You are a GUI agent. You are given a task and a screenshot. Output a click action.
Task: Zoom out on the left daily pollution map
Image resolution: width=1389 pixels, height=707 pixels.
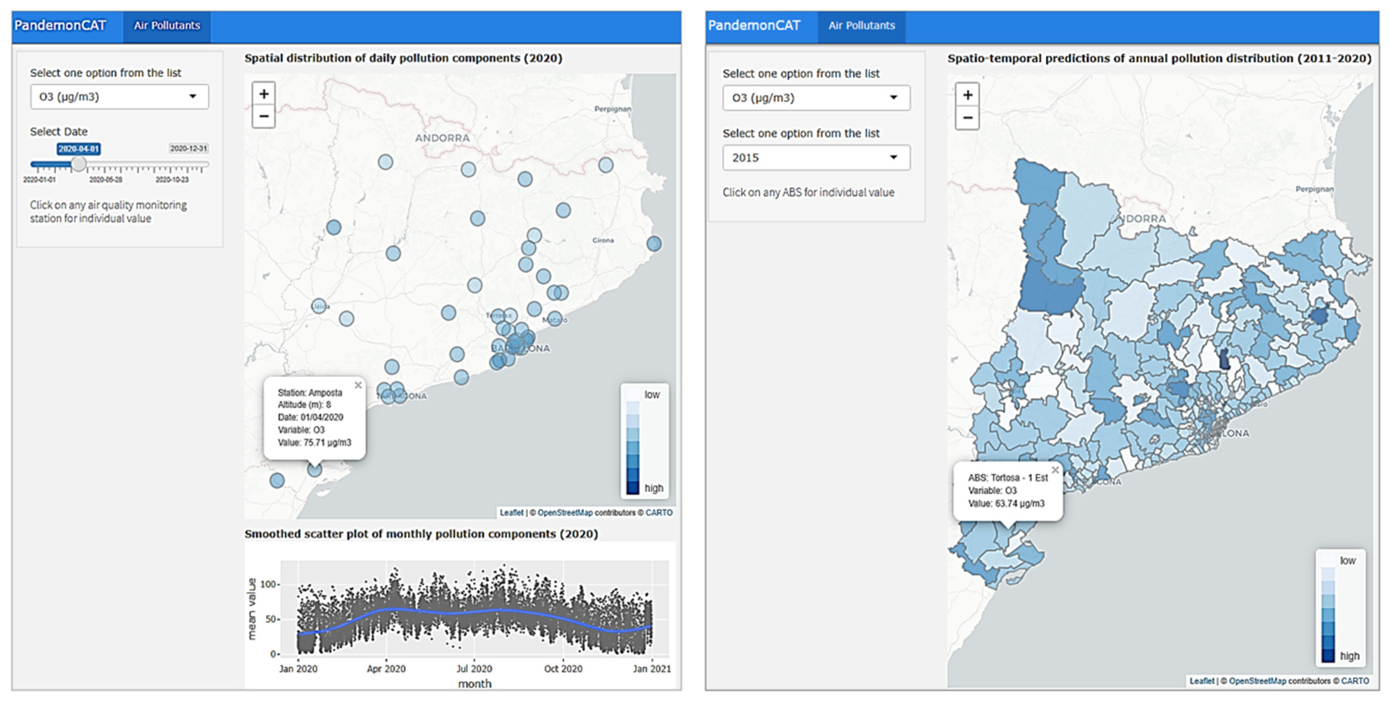click(264, 116)
